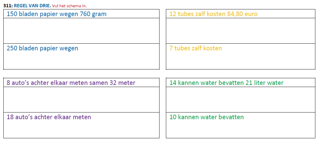Click the empty working area under 12 tubes zalf

click(241, 31)
